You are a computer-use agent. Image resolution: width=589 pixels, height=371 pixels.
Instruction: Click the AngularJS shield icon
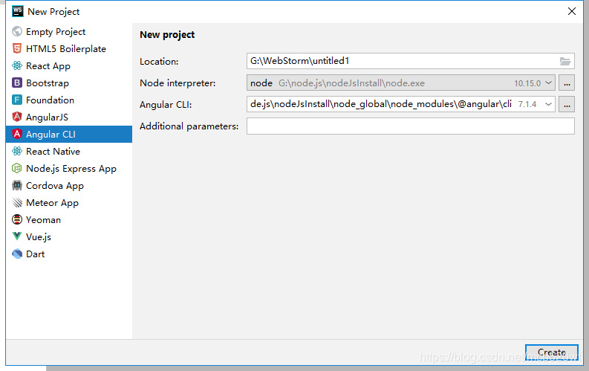(17, 117)
